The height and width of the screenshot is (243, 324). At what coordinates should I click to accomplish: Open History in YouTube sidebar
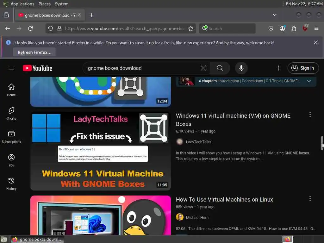[11, 184]
